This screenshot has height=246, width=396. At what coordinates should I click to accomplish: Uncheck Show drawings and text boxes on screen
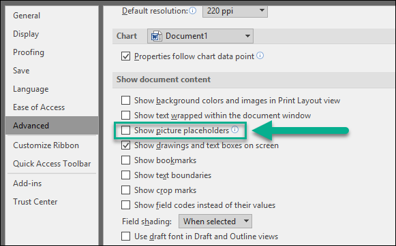tap(126, 145)
